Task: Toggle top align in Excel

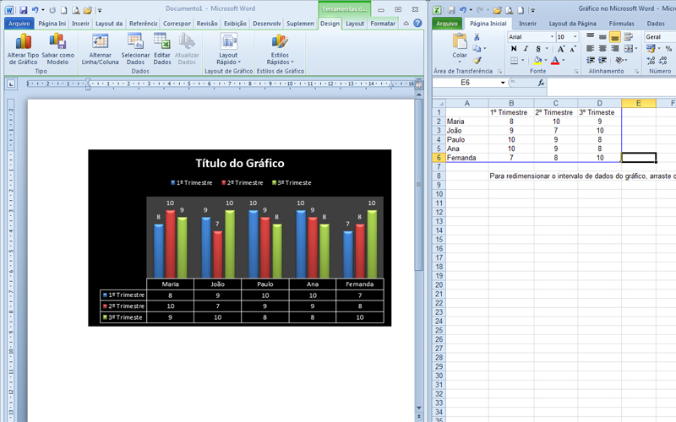Action: click(x=591, y=37)
